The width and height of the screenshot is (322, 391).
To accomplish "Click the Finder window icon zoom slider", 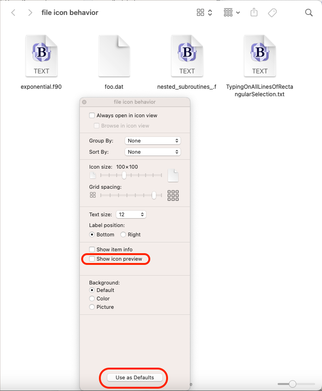I will click(x=293, y=384).
